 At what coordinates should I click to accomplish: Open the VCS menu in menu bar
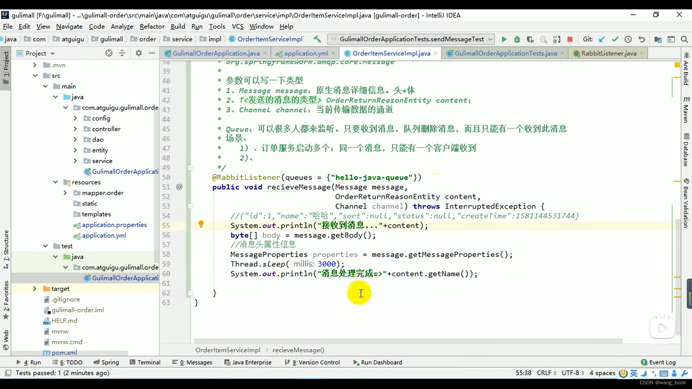click(x=238, y=26)
